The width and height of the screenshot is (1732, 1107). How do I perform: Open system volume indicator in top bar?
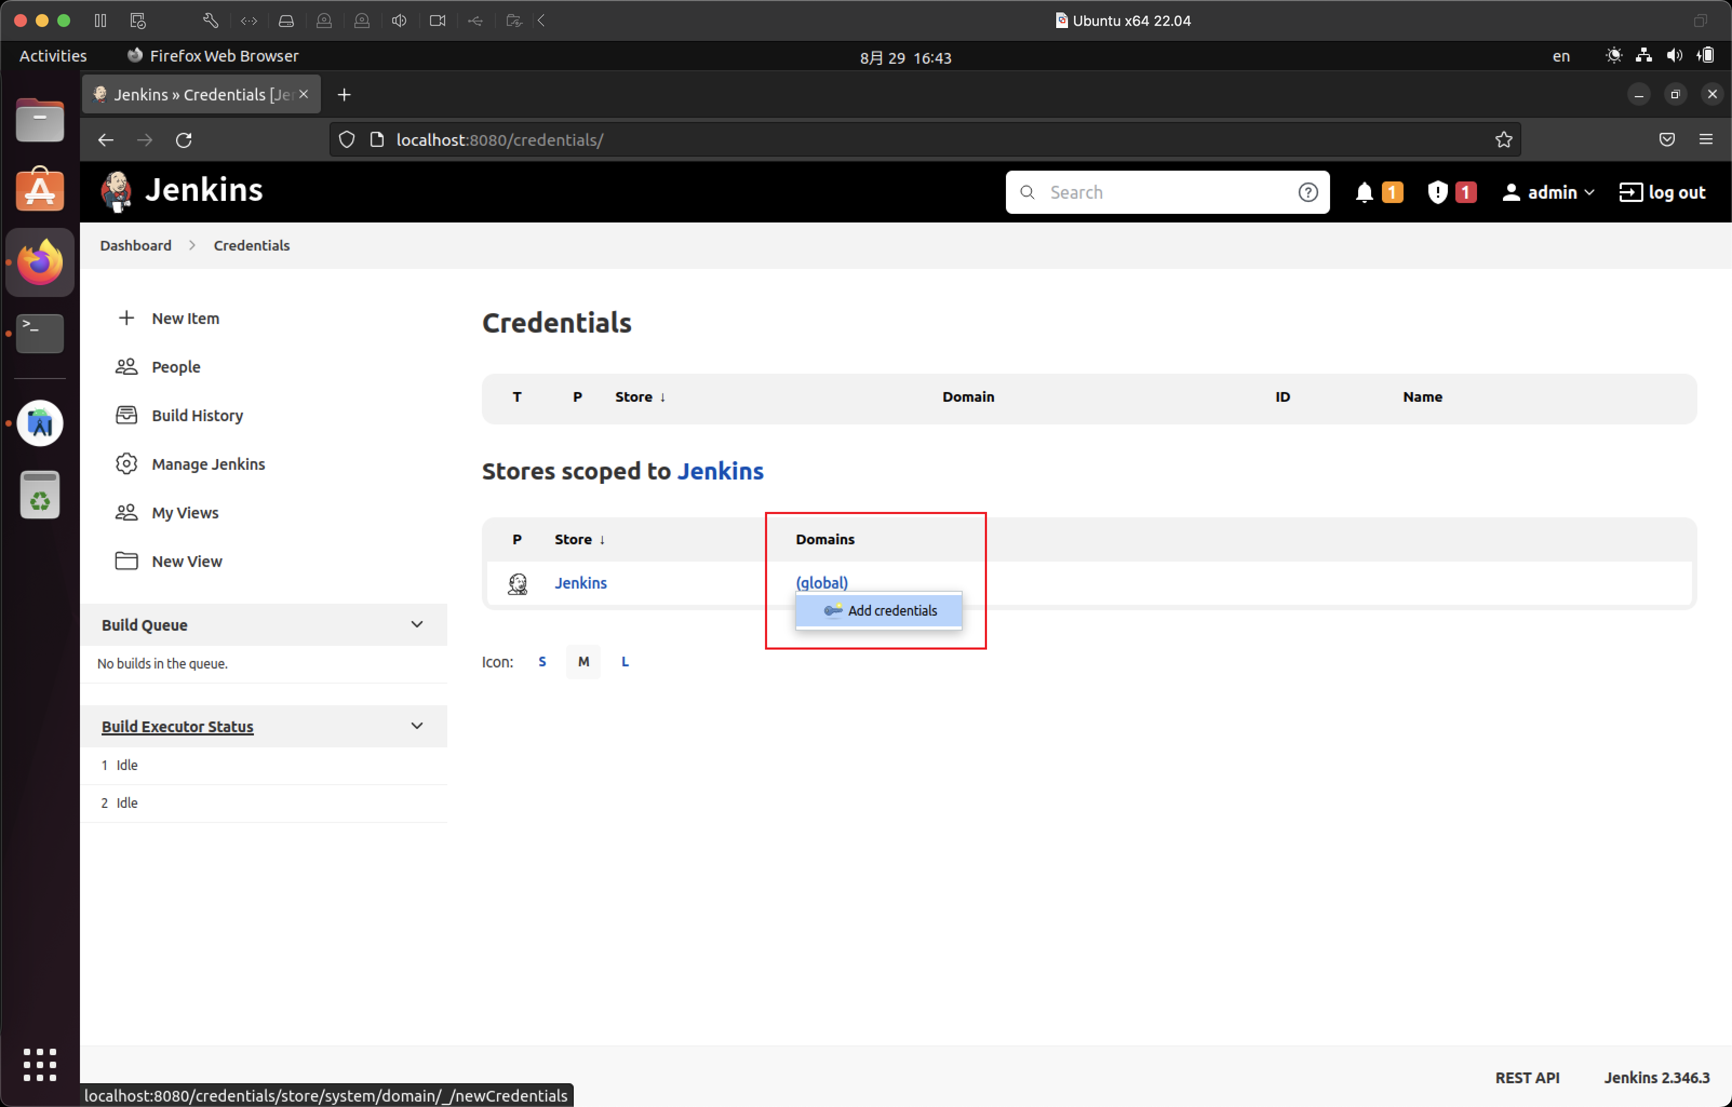tap(1674, 56)
